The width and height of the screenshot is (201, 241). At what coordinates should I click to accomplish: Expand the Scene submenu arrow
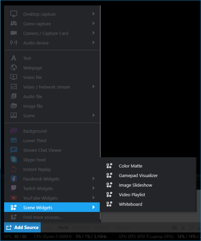click(93, 115)
